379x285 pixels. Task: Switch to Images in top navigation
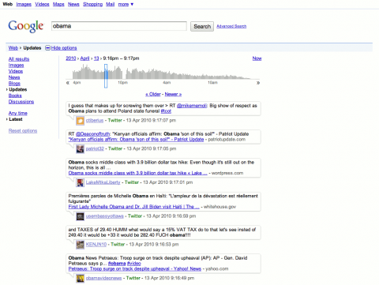click(24, 4)
